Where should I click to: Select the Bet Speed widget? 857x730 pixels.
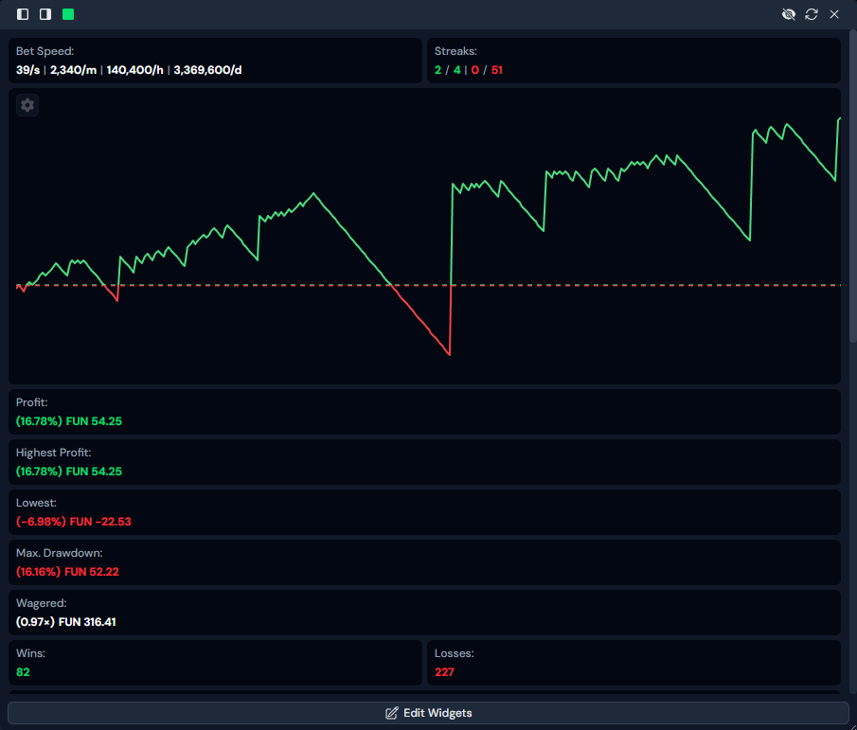click(x=215, y=61)
